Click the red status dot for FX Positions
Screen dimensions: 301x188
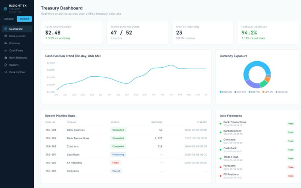(x=220, y=176)
